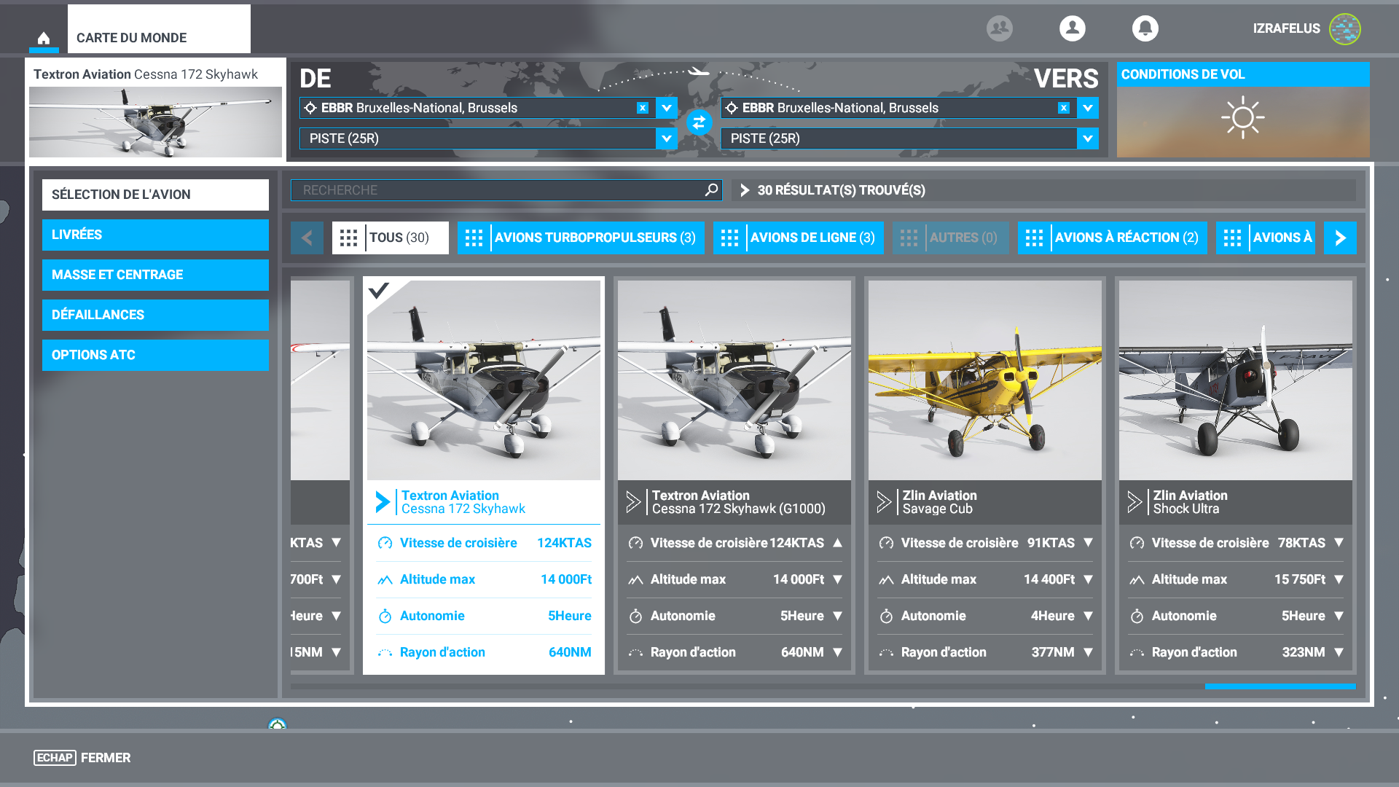Click the Cessna 172 Skyhawk preview thumbnail

(x=155, y=122)
